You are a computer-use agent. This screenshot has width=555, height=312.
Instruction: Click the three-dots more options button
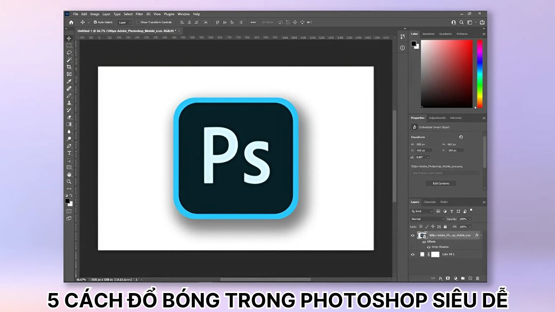point(253,22)
